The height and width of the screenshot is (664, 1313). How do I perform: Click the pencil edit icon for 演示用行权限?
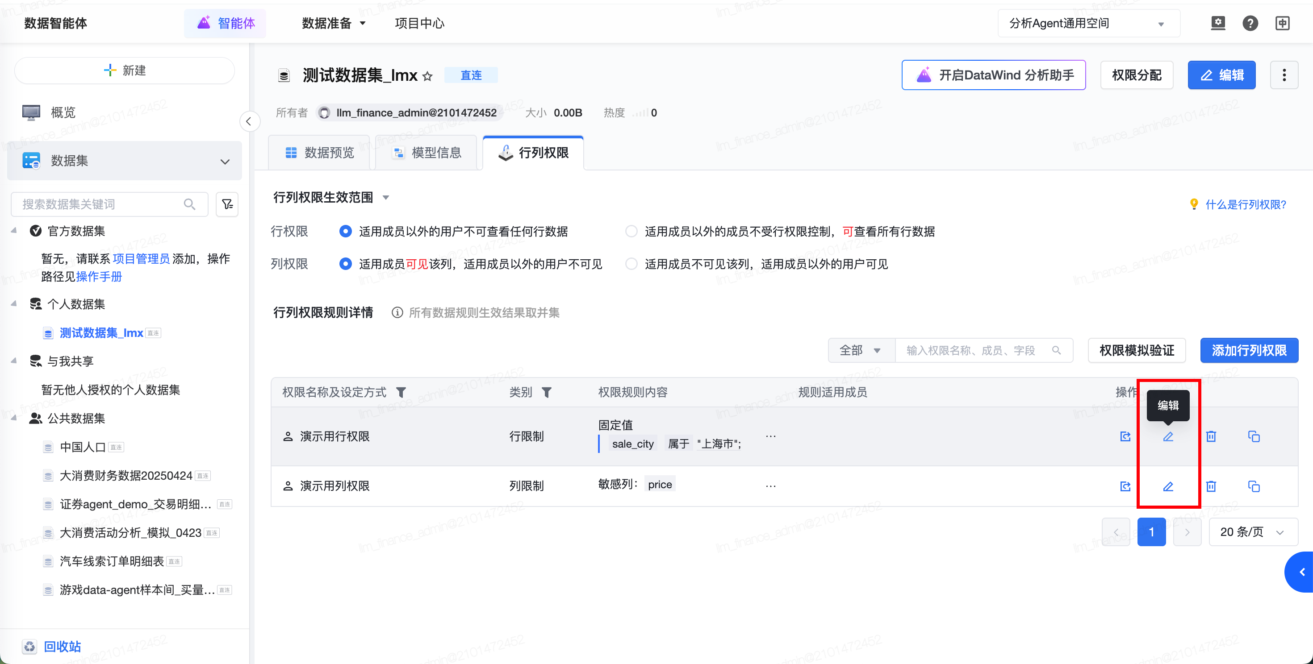click(1168, 436)
